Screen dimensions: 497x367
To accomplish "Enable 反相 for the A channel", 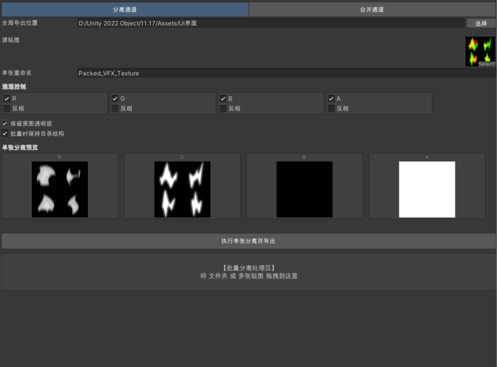I will coord(331,108).
